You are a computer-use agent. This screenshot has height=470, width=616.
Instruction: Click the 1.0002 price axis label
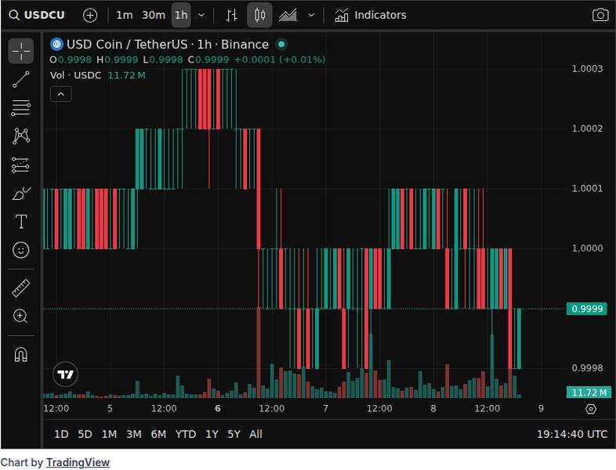tap(587, 128)
